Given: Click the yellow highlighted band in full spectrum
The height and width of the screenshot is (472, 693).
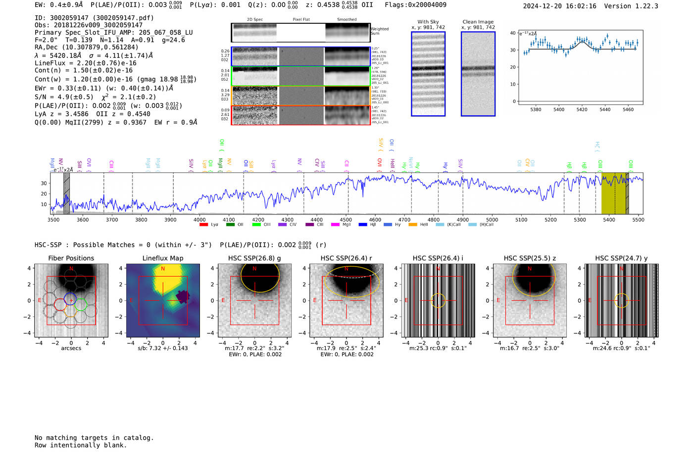Looking at the screenshot, I should click(x=614, y=193).
